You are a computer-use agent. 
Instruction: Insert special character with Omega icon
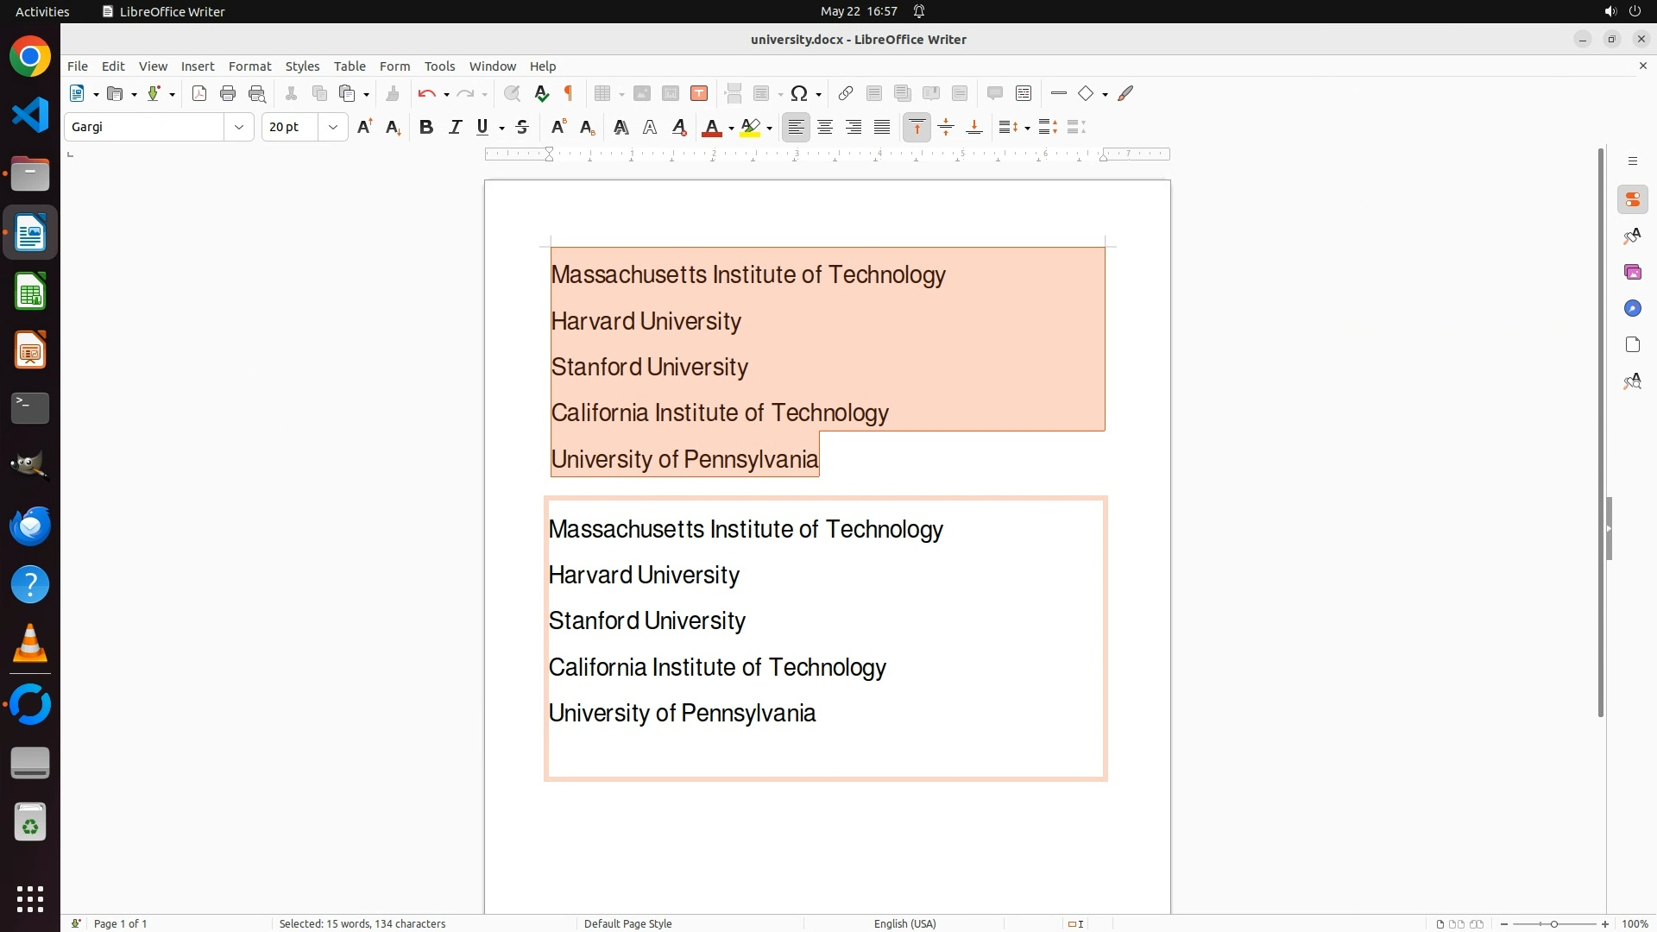[x=799, y=94]
